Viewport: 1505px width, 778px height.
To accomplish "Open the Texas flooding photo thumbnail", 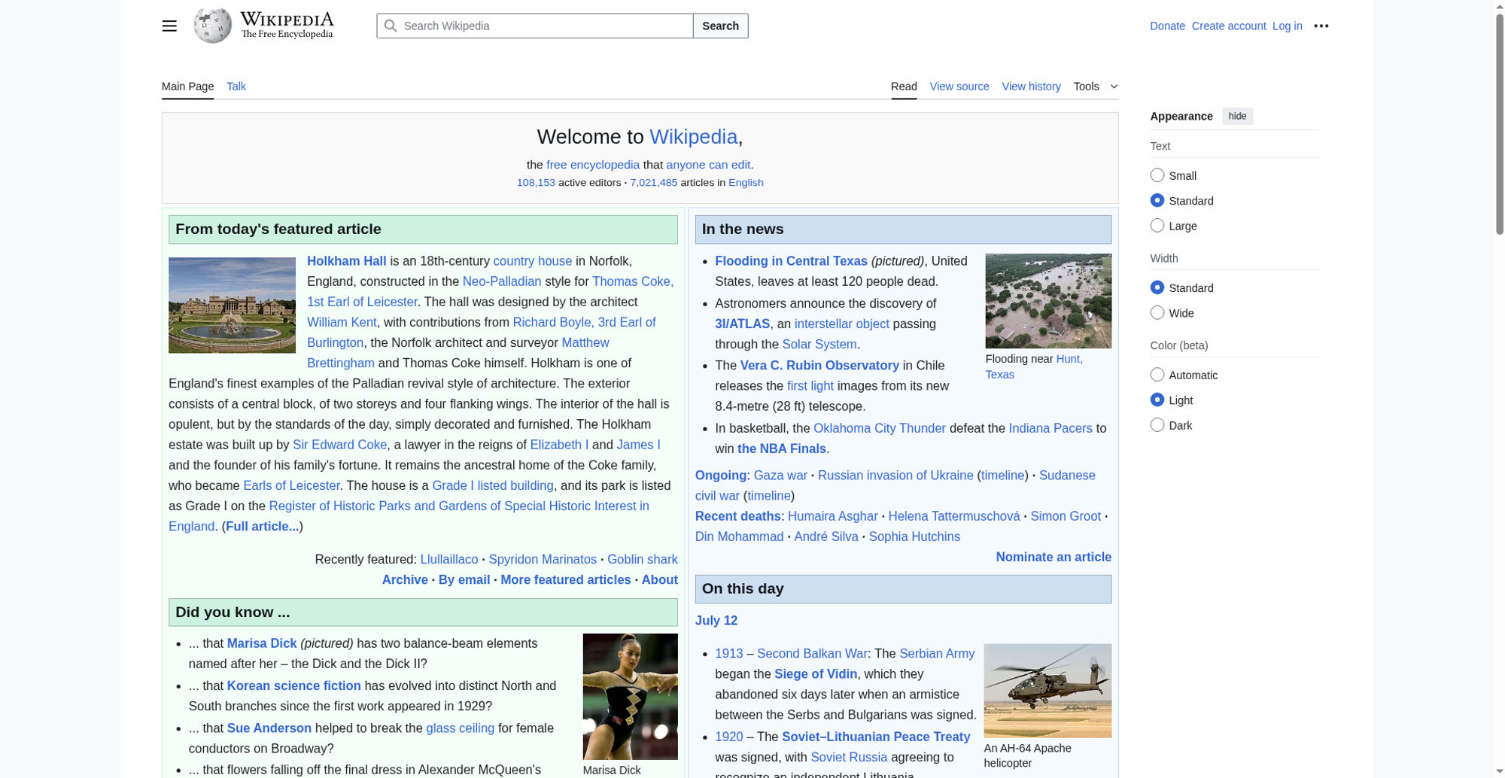I will [1048, 301].
